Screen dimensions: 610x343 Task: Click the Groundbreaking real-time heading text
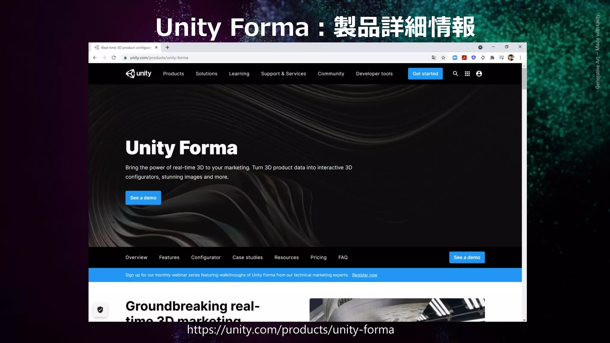click(192, 311)
